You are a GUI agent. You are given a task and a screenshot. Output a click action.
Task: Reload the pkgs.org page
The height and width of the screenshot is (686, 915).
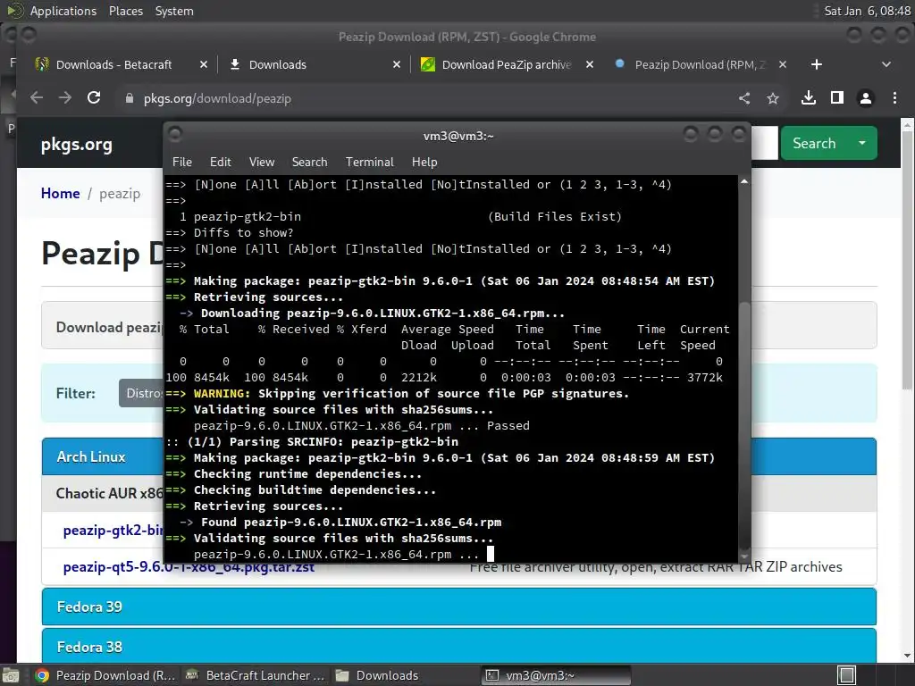(x=93, y=98)
